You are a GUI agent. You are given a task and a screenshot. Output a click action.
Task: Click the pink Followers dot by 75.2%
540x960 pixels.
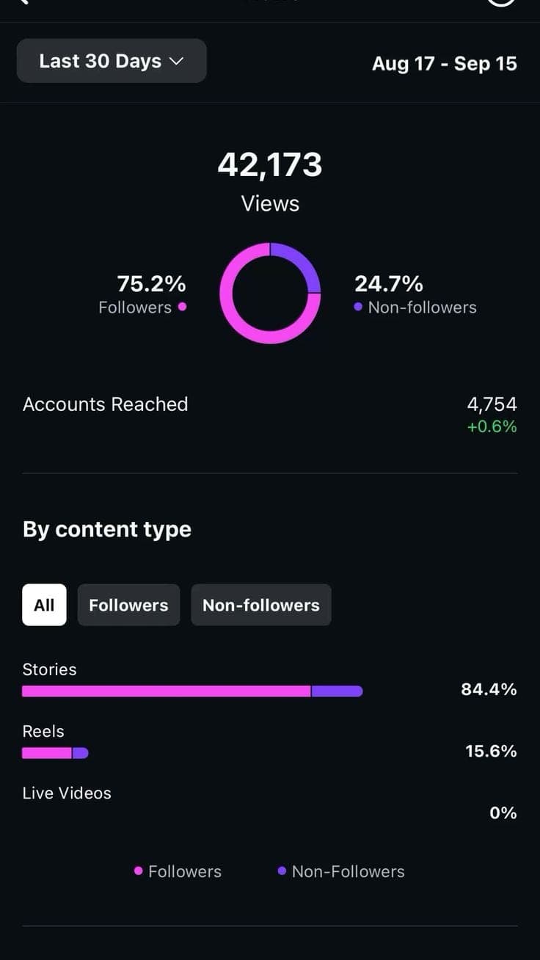[182, 307]
